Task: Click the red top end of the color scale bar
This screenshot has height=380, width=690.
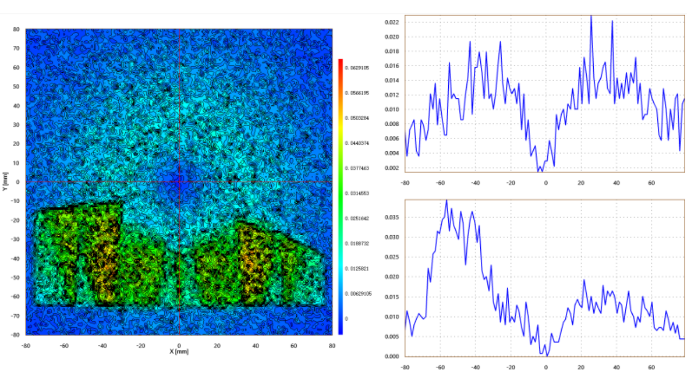Action: (340, 62)
